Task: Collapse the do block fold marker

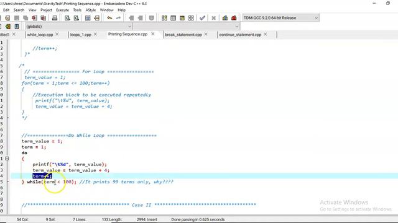Action: pos(7,159)
